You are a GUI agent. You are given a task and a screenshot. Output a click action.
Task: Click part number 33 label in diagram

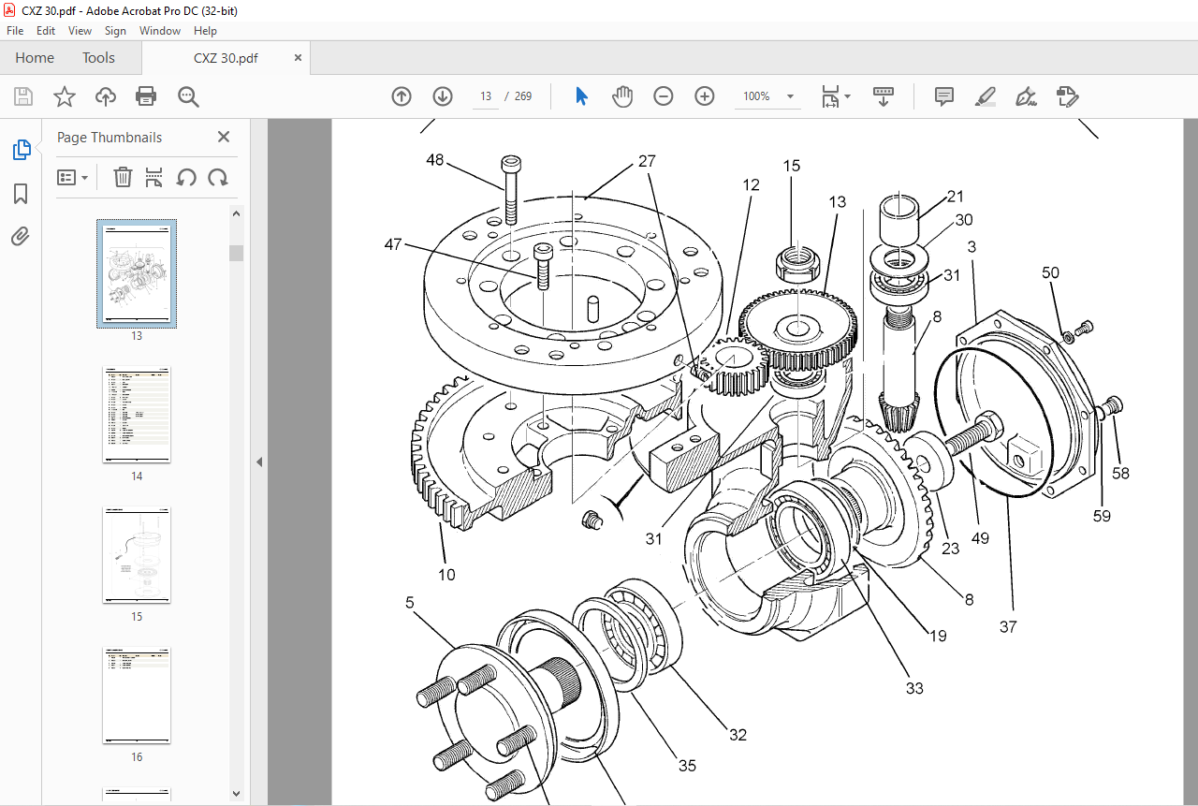(914, 688)
